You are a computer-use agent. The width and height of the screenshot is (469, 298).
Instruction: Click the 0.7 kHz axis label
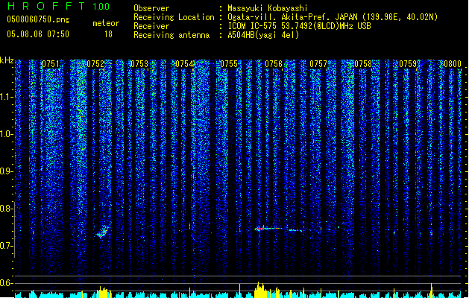pyautogui.click(x=6, y=246)
